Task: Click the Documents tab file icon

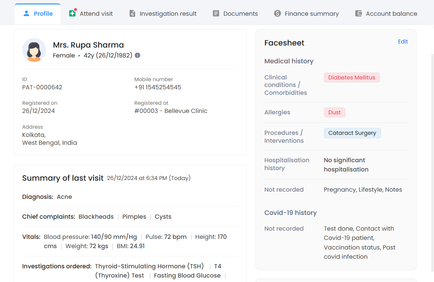Action: click(x=216, y=14)
